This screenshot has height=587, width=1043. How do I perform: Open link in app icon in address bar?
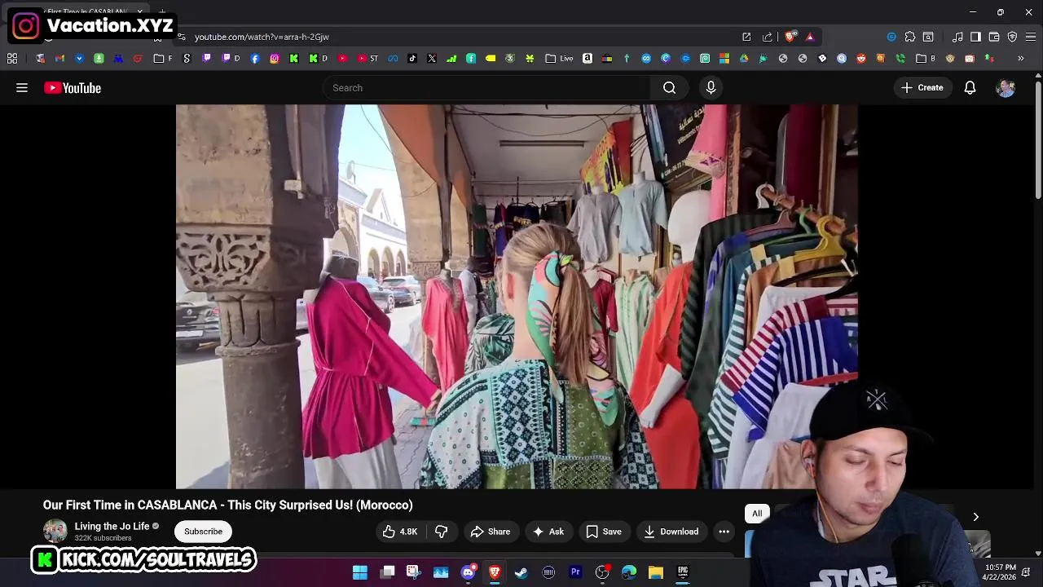pos(746,37)
